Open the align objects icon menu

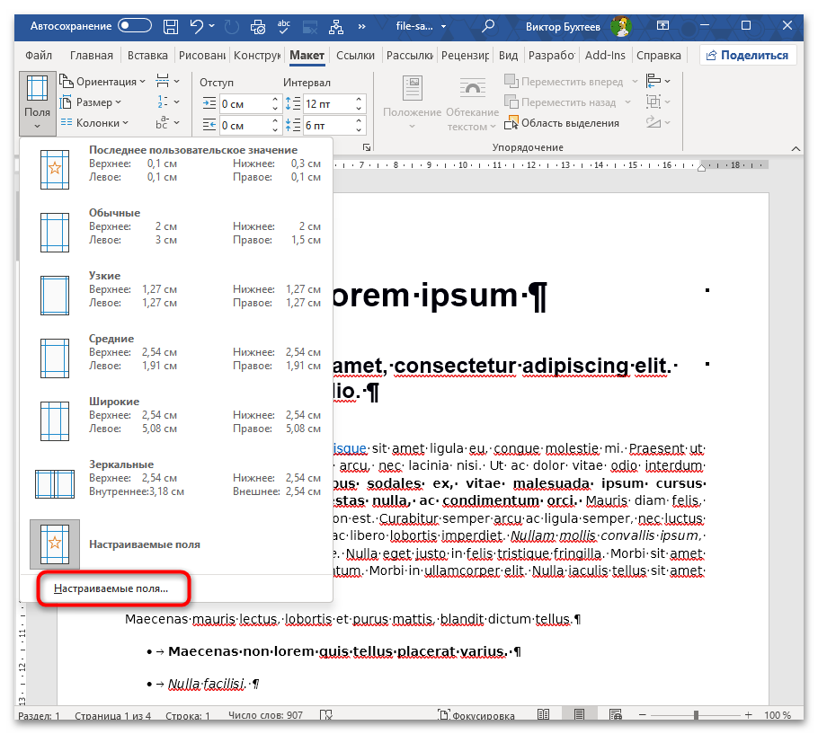pos(658,82)
